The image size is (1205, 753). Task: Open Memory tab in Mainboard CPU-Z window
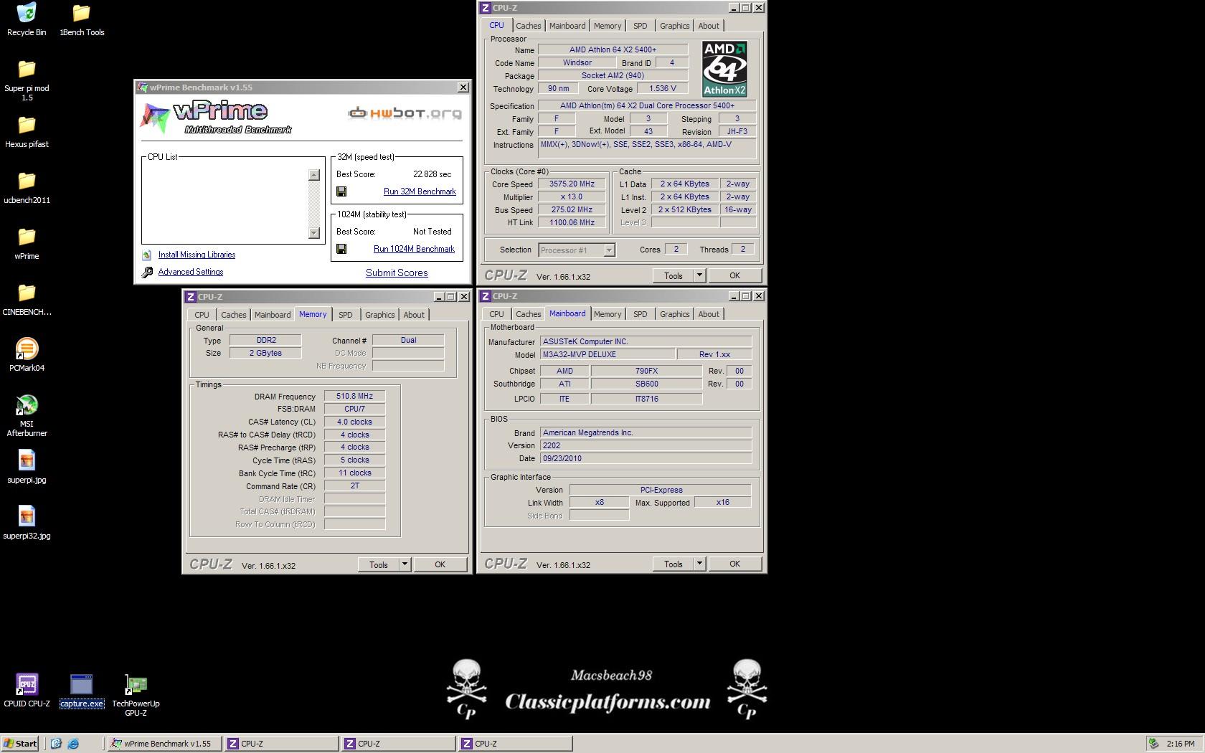608,314
